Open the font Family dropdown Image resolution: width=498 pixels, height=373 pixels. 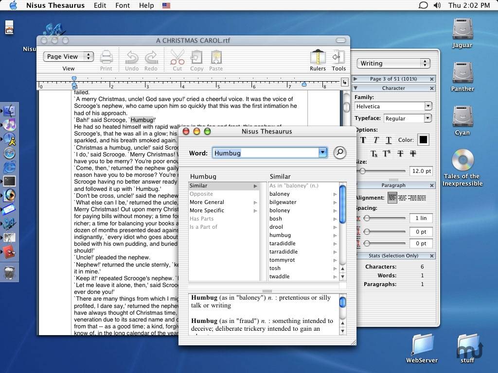428,106
